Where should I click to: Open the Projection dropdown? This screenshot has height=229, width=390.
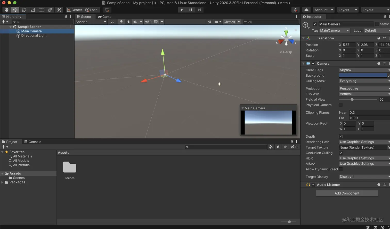tap(364, 89)
